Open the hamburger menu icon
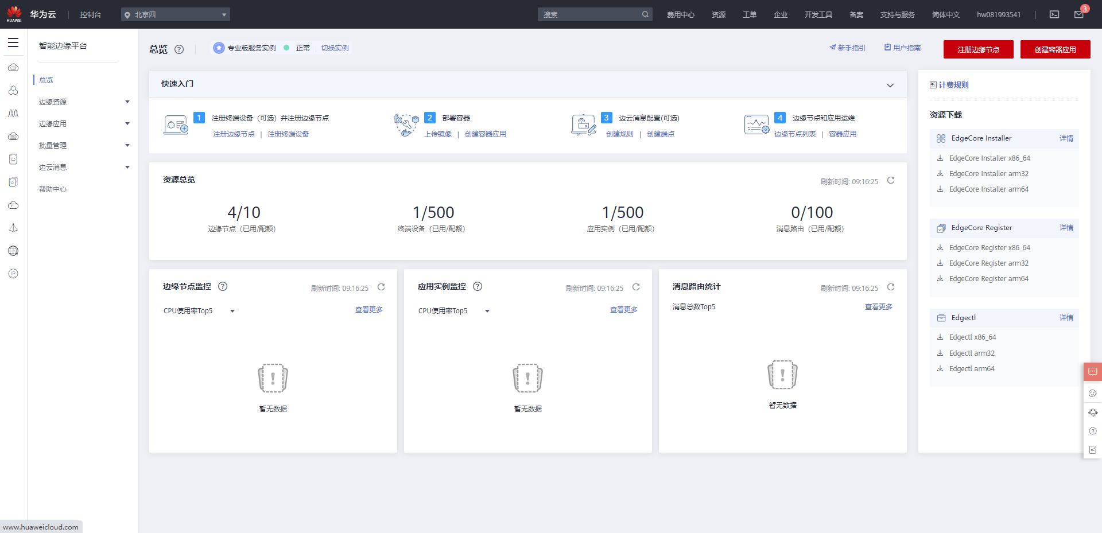The width and height of the screenshot is (1102, 533). pyautogui.click(x=13, y=42)
